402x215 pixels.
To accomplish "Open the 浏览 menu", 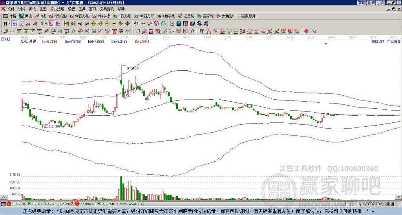I will pos(22,9).
